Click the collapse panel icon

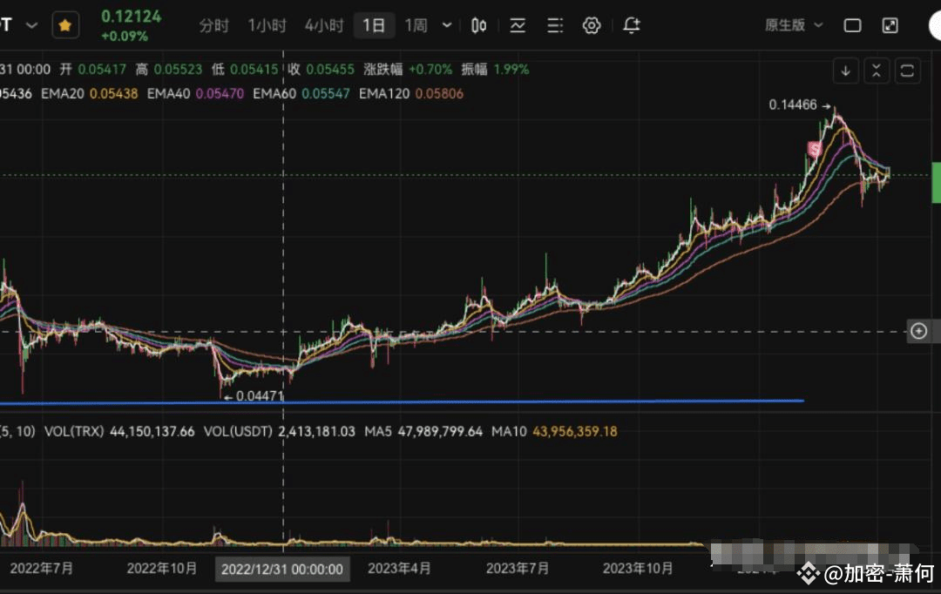point(877,71)
